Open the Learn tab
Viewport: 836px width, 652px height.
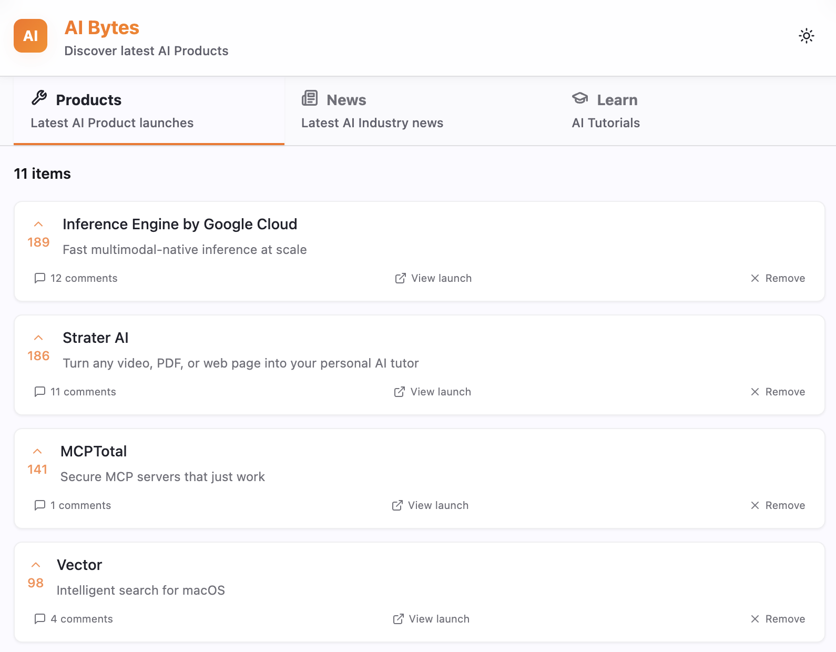click(690, 111)
